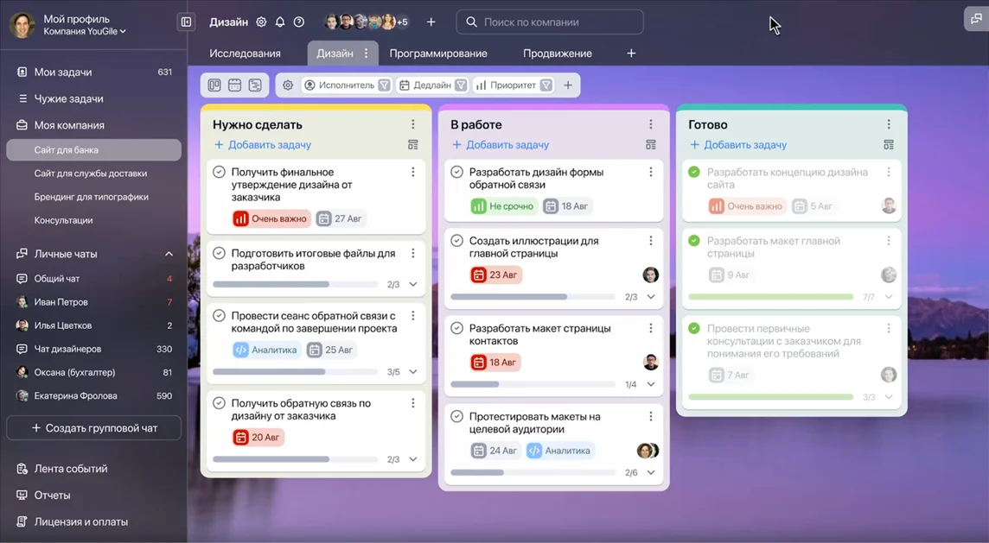Switch to the Программирование tab
This screenshot has height=543, width=989.
437,54
